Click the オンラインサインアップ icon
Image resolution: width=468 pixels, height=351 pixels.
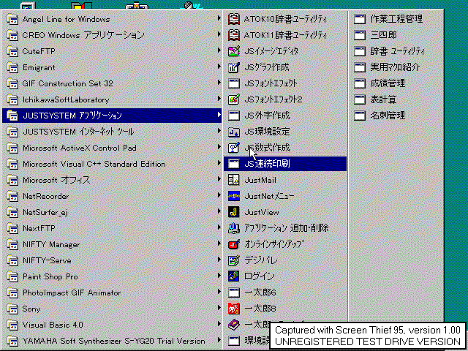pyautogui.click(x=234, y=244)
